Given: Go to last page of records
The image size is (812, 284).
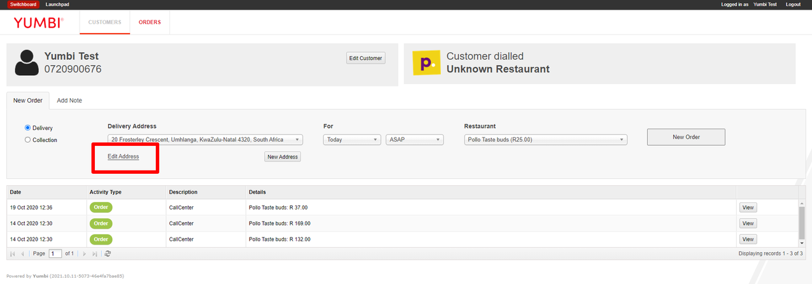Looking at the screenshot, I should (x=95, y=253).
